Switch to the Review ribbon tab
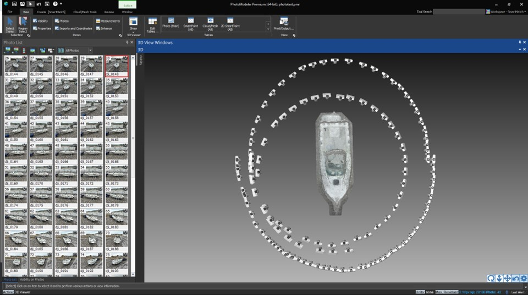 pos(109,12)
